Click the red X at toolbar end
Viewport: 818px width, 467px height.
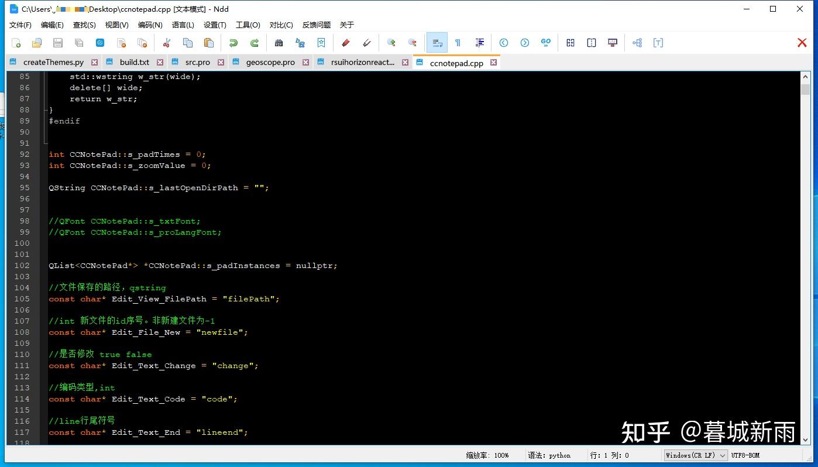click(x=802, y=43)
